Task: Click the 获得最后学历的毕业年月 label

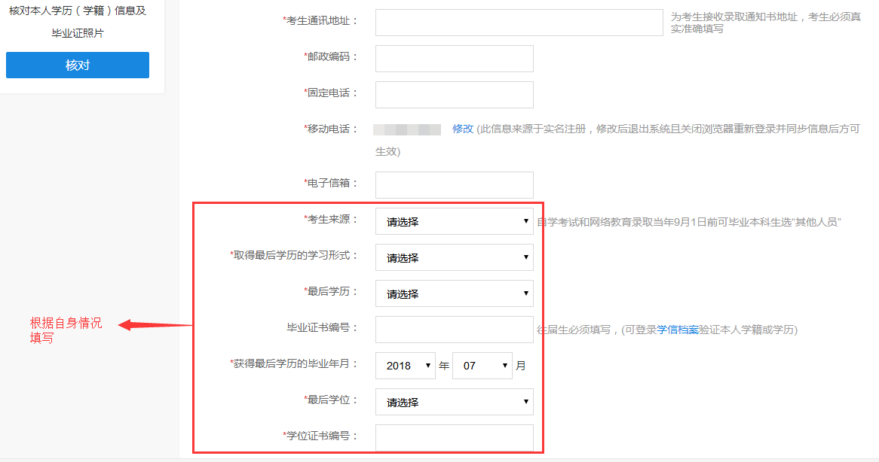Action: pyautogui.click(x=294, y=363)
